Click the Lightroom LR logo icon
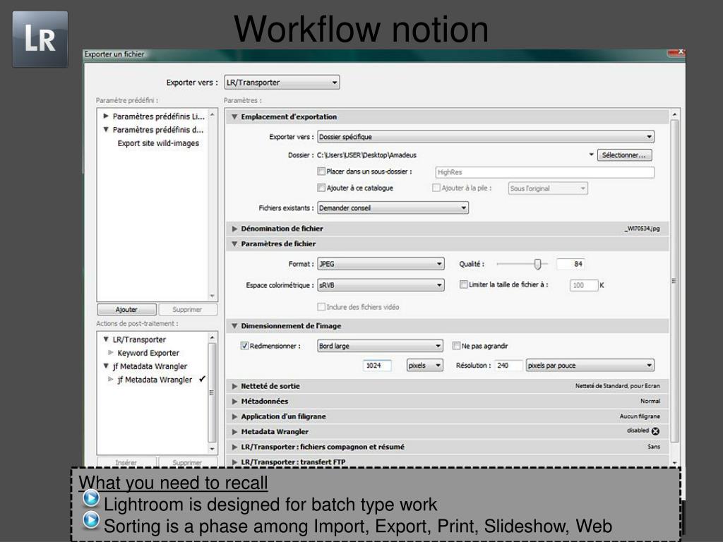Image resolution: width=723 pixels, height=542 pixels. pyautogui.click(x=40, y=40)
